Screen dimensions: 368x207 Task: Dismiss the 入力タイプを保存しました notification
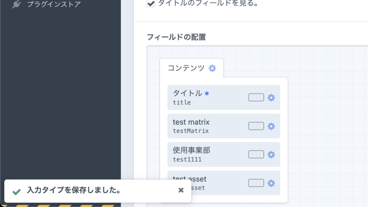181,190
